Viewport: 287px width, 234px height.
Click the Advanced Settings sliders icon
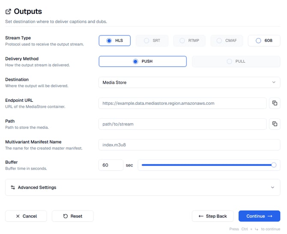click(13, 187)
